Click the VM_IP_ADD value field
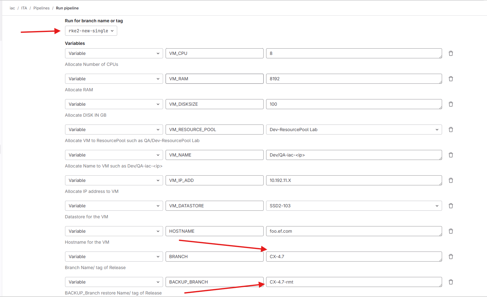The height and width of the screenshot is (297, 487). click(354, 180)
